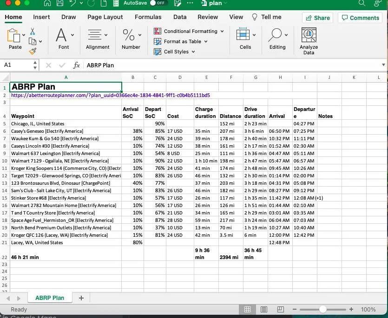Screen dimensions: 388x318
Task: Open the Undo history dropdown arrow
Action: tap(81, 3)
